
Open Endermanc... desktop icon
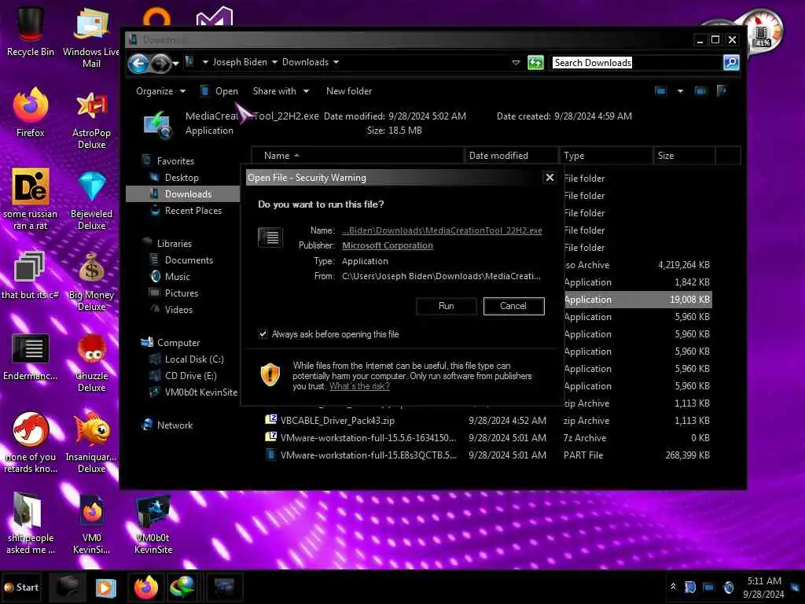pyautogui.click(x=30, y=357)
